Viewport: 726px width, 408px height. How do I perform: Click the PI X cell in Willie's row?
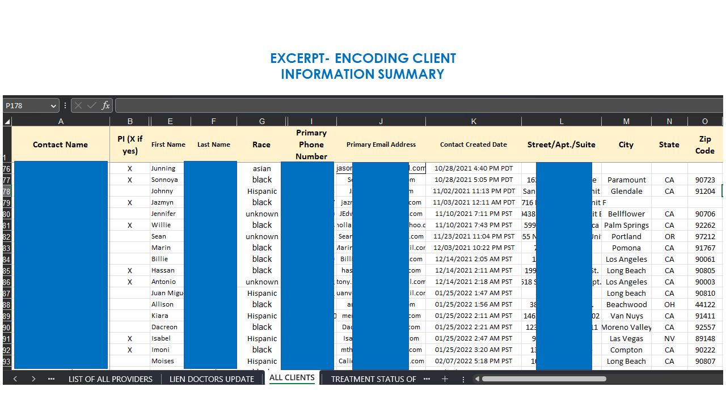[x=130, y=225]
